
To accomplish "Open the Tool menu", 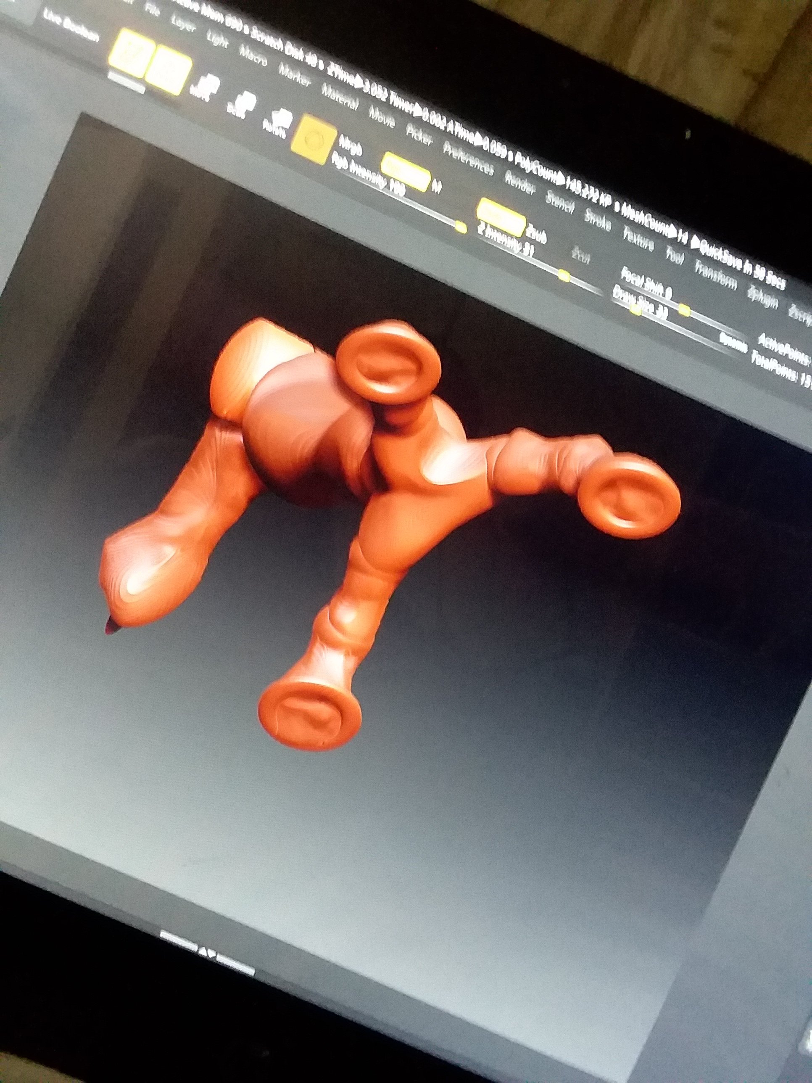I will click(x=675, y=256).
